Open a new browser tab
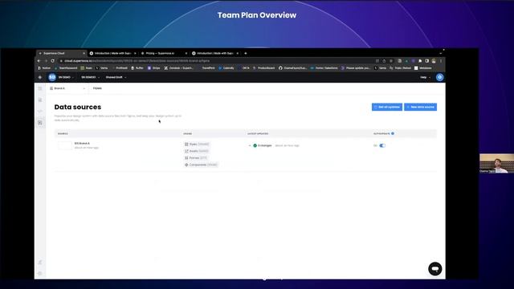This screenshot has height=289, width=514. [246, 53]
